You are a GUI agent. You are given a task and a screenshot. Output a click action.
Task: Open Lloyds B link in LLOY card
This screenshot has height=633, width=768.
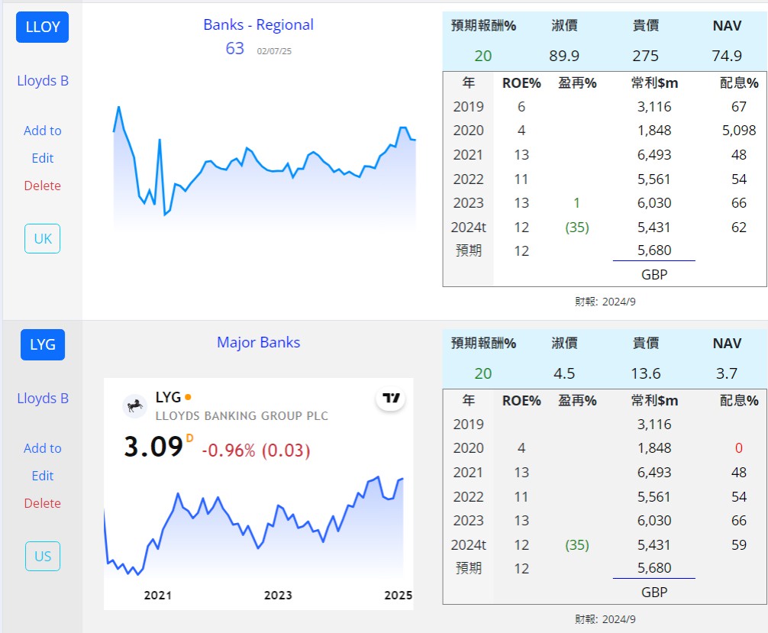click(x=43, y=81)
